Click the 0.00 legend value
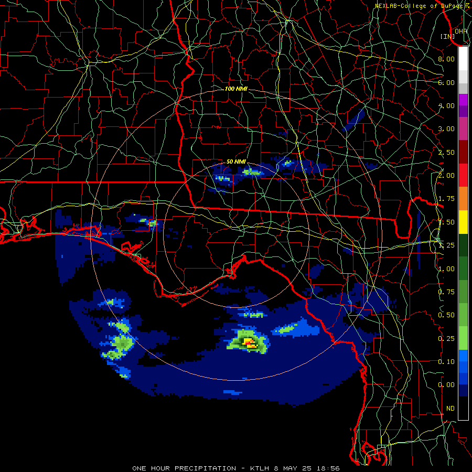This screenshot has height=472, width=472. [x=446, y=385]
